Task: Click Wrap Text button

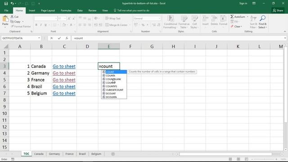Action: [x=113, y=18]
